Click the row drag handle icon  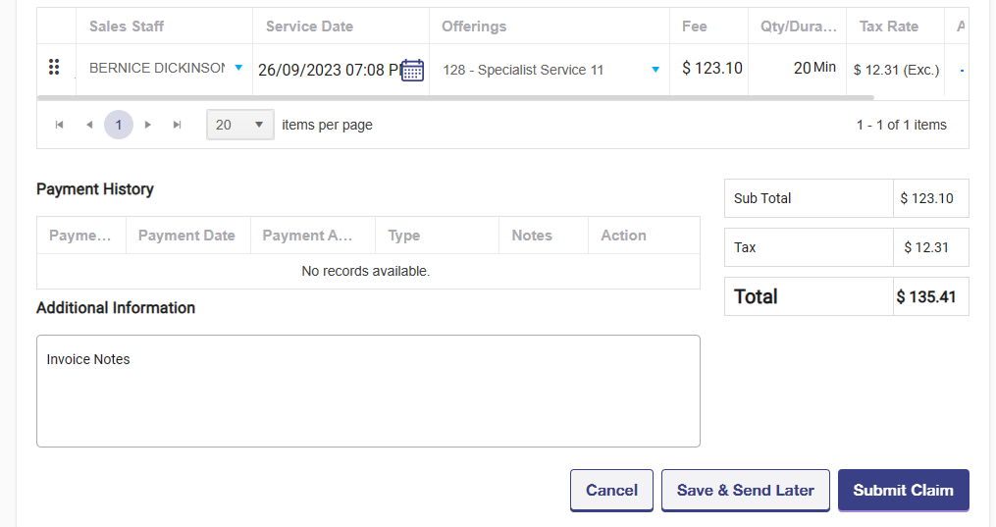point(54,68)
